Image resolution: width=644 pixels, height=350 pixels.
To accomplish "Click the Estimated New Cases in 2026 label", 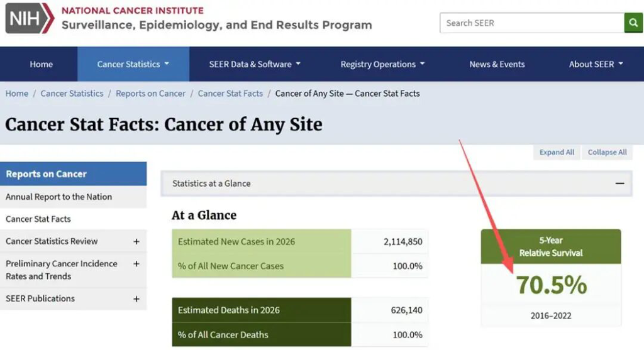I will pos(236,242).
